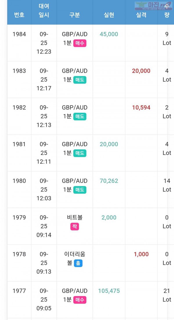Click the 105,475 profit value
The height and width of the screenshot is (320, 174).
point(109,291)
